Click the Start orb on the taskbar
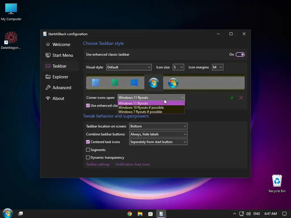 pyautogui.click(x=8, y=213)
